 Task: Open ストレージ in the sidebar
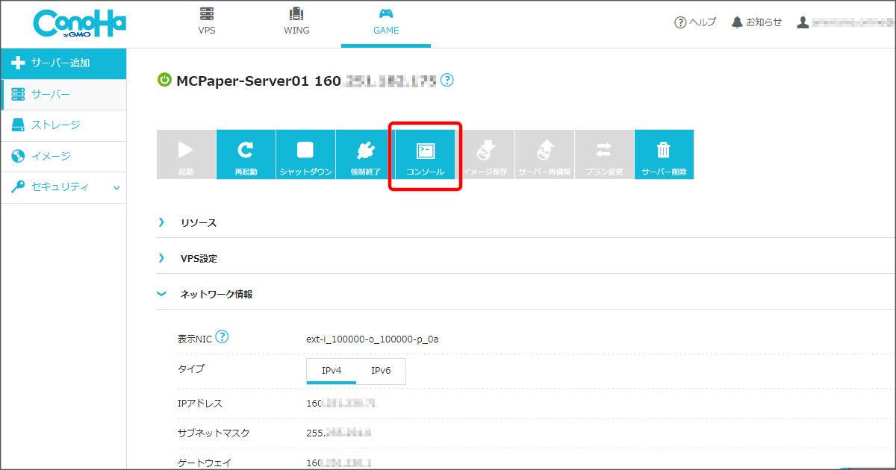tap(63, 125)
